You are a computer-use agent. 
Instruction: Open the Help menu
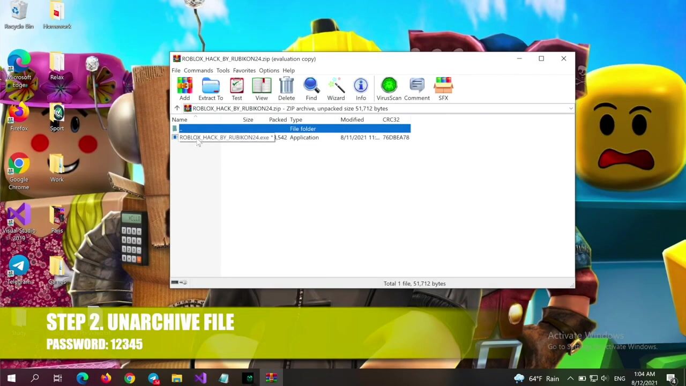pos(289,70)
